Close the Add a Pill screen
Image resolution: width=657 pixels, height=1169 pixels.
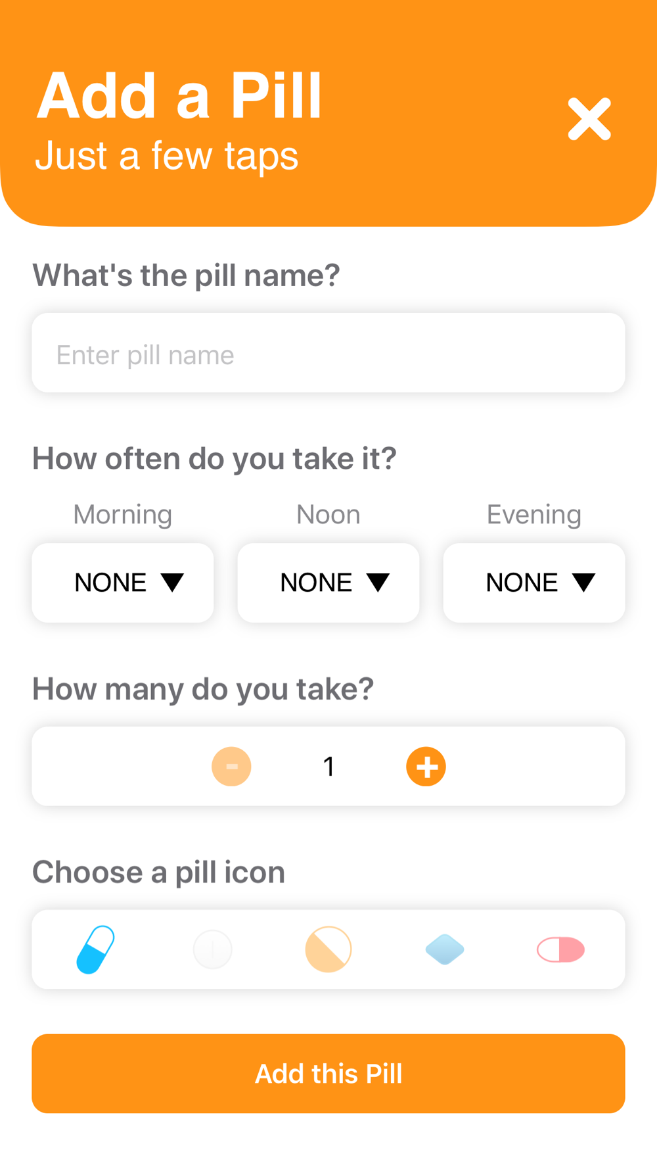tap(589, 119)
